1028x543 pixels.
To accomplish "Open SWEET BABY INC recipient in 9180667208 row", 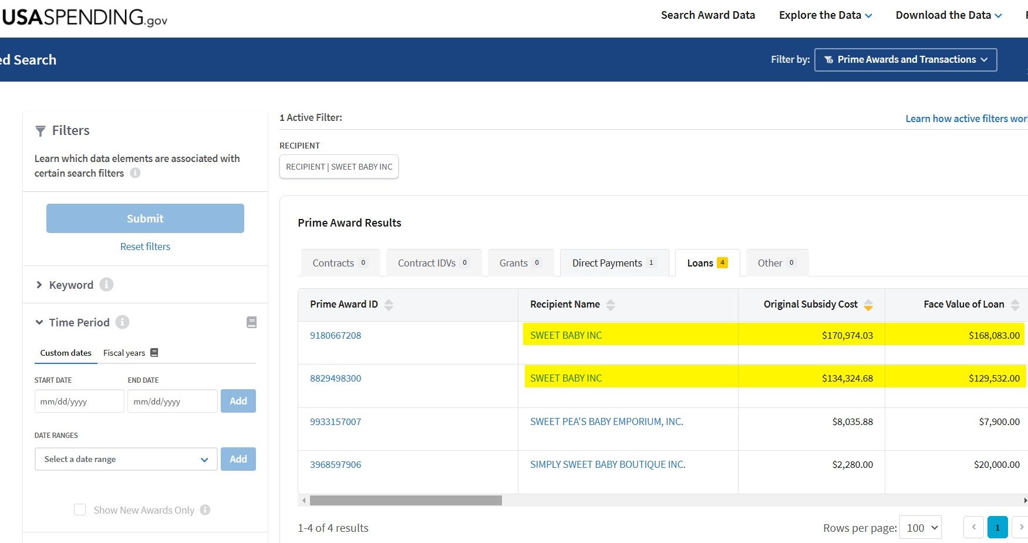I will [x=566, y=335].
